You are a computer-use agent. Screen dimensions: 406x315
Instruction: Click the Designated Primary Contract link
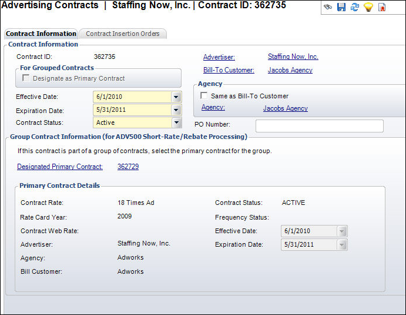(x=60, y=167)
